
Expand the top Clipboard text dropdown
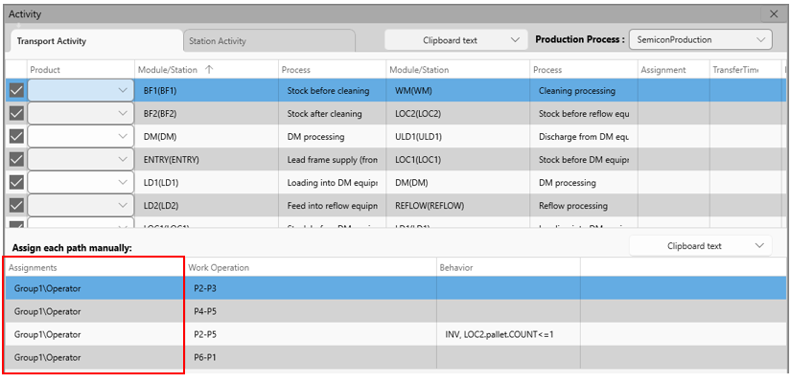455,40
